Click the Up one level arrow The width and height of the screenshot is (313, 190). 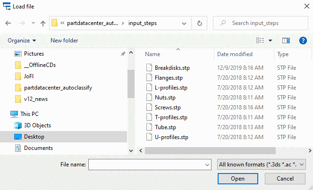(x=42, y=23)
